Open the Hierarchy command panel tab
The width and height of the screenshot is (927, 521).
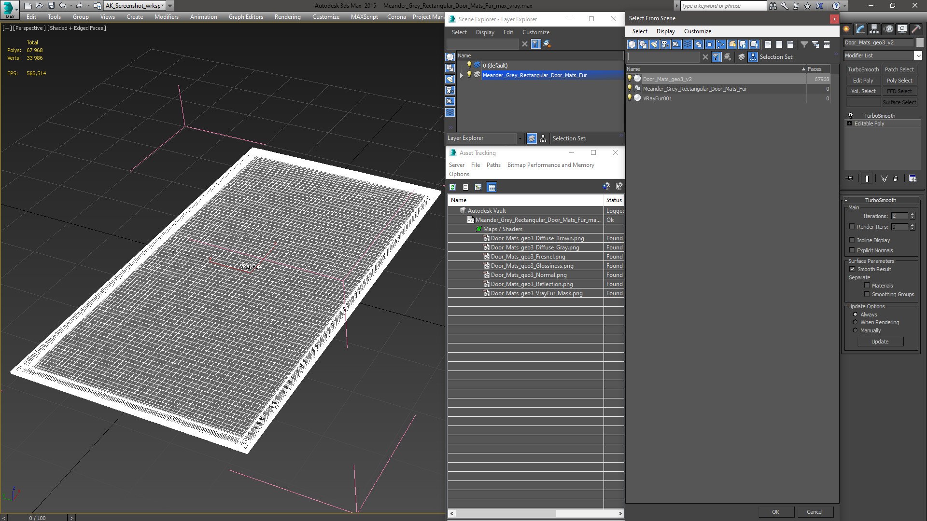tap(874, 29)
